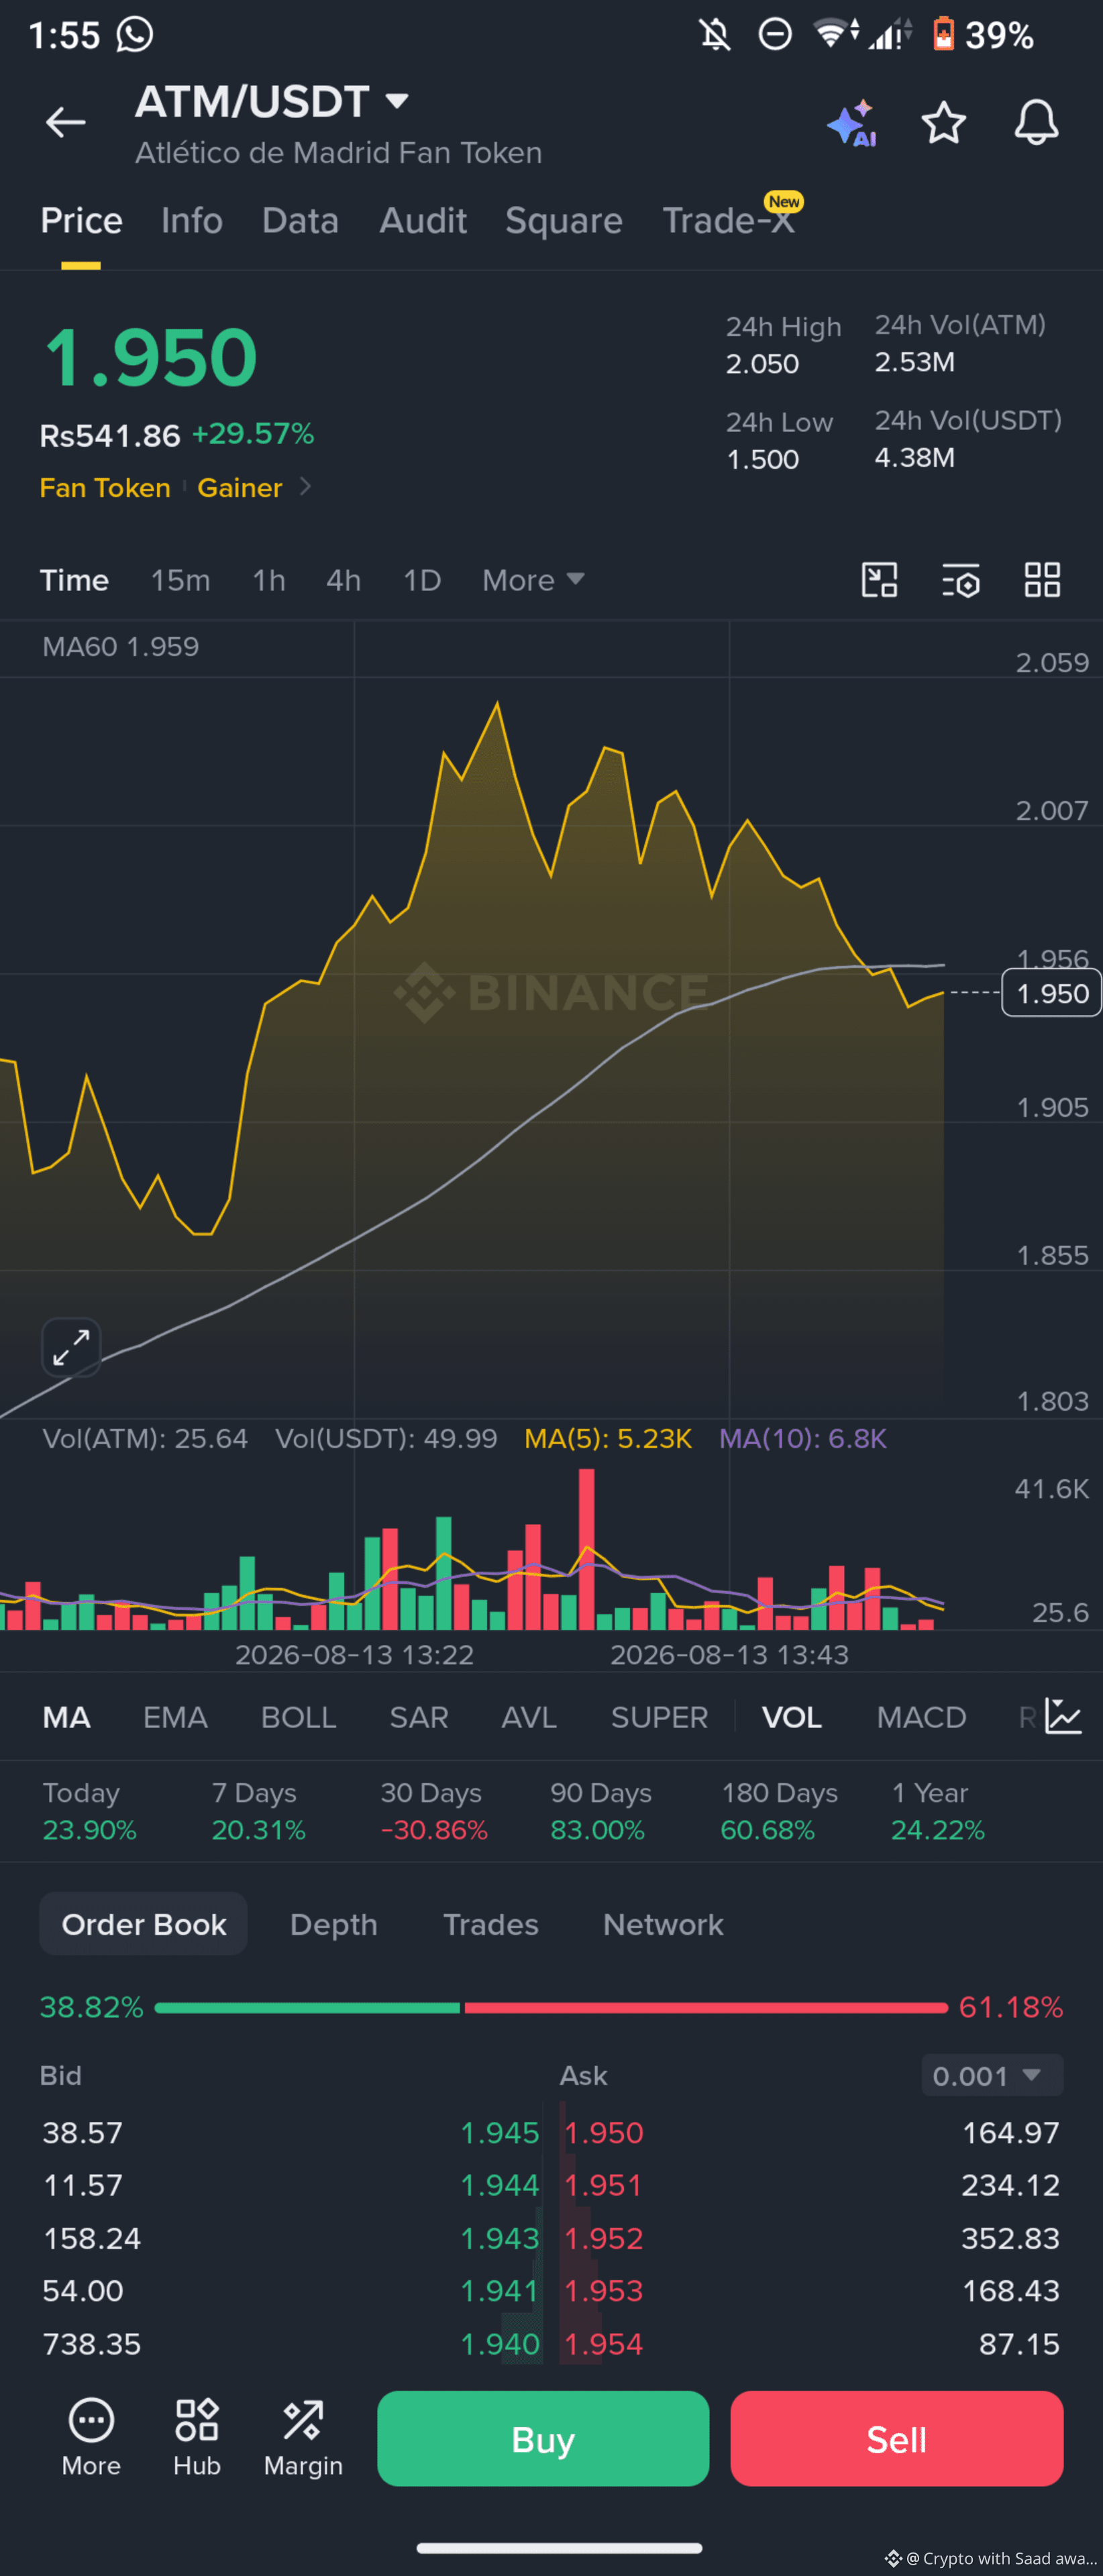
Task: Open the More timeframes dropdown
Action: point(533,580)
